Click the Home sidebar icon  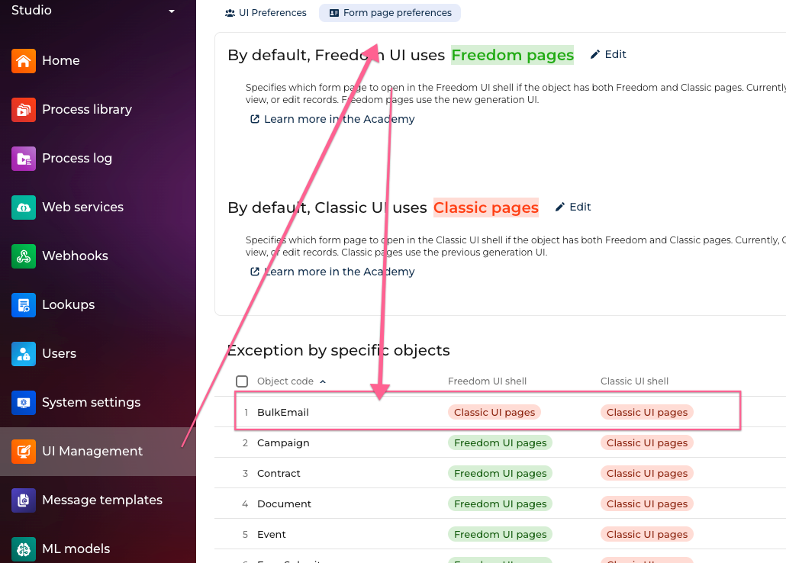(24, 61)
